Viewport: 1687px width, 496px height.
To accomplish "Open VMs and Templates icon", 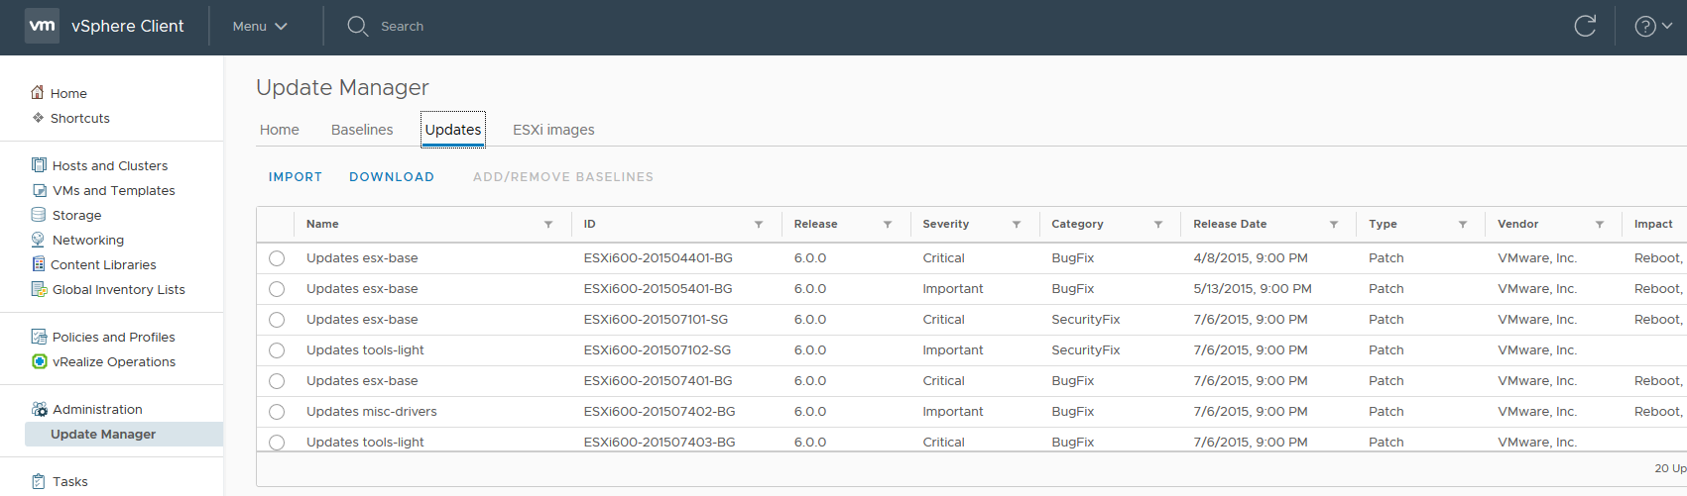I will 40,190.
